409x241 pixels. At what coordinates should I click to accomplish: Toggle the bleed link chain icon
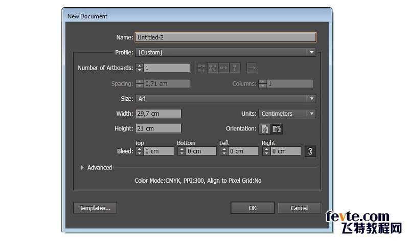pyautogui.click(x=310, y=151)
